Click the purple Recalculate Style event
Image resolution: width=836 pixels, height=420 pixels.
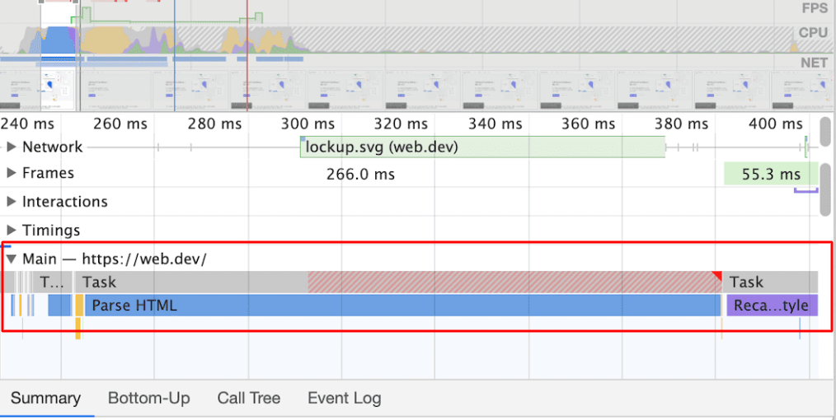point(772,306)
